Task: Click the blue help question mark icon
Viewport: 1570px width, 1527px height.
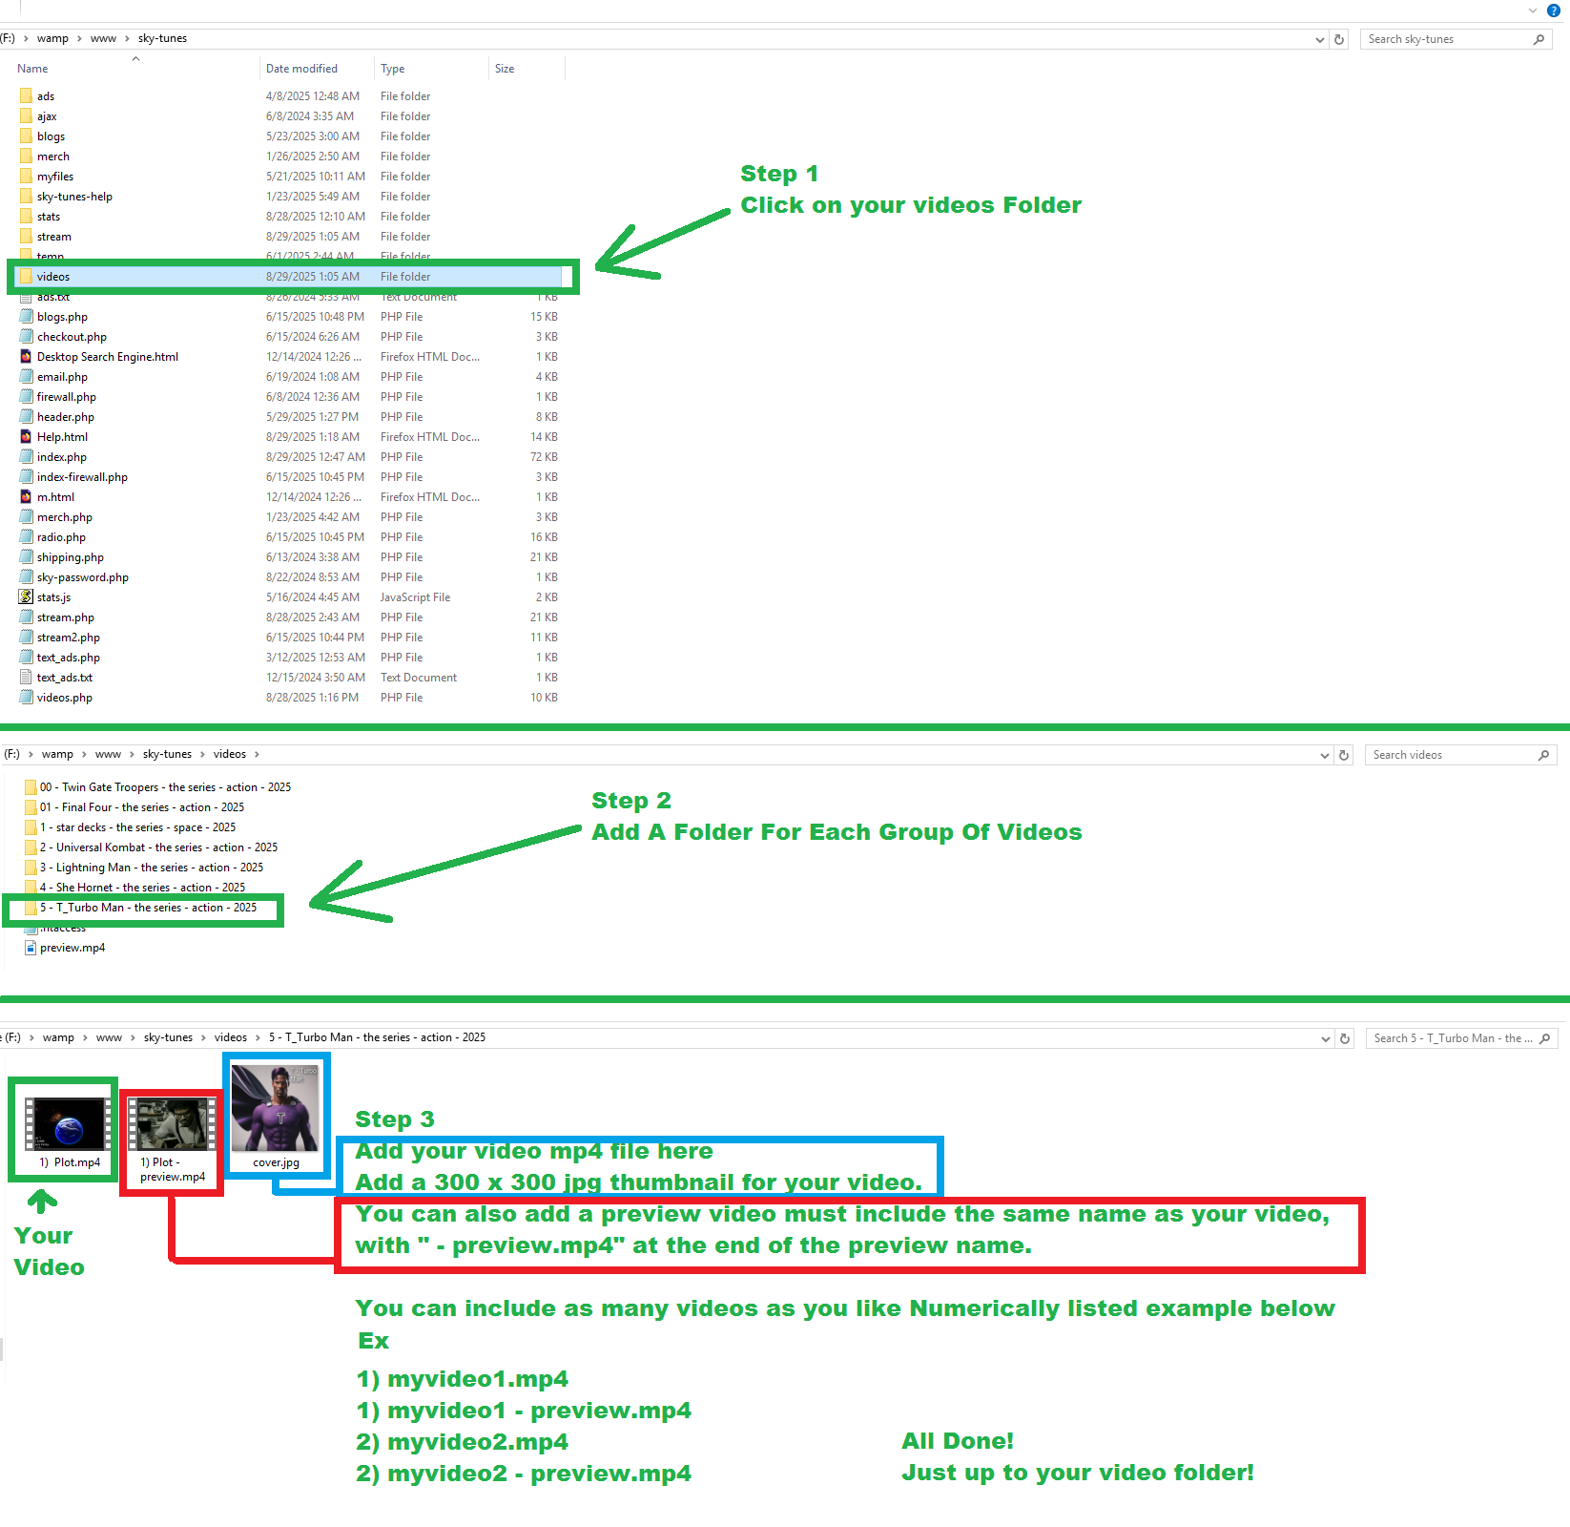Action: pos(1553,10)
